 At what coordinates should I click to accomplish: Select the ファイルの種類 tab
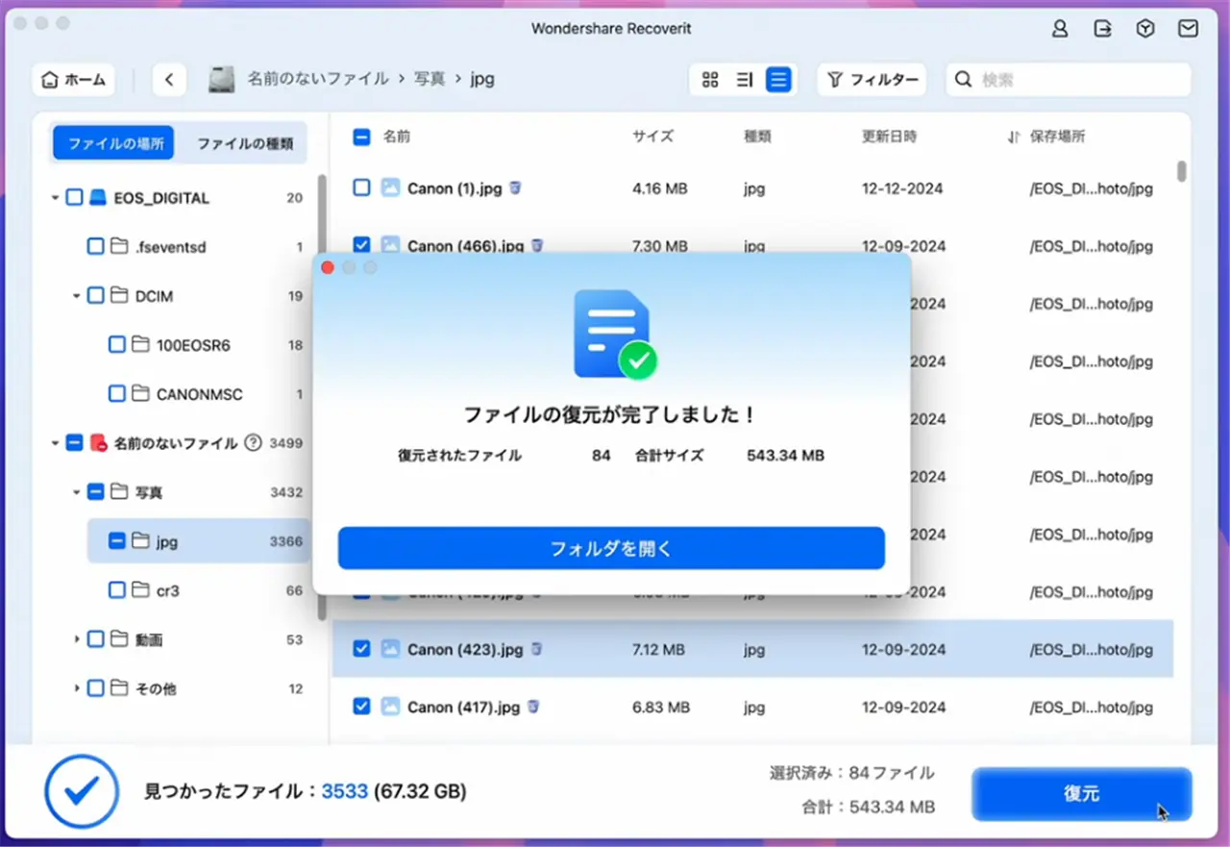tap(244, 143)
